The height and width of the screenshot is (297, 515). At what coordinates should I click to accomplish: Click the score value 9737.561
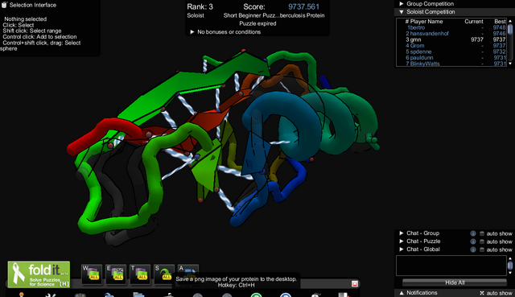click(x=303, y=6)
